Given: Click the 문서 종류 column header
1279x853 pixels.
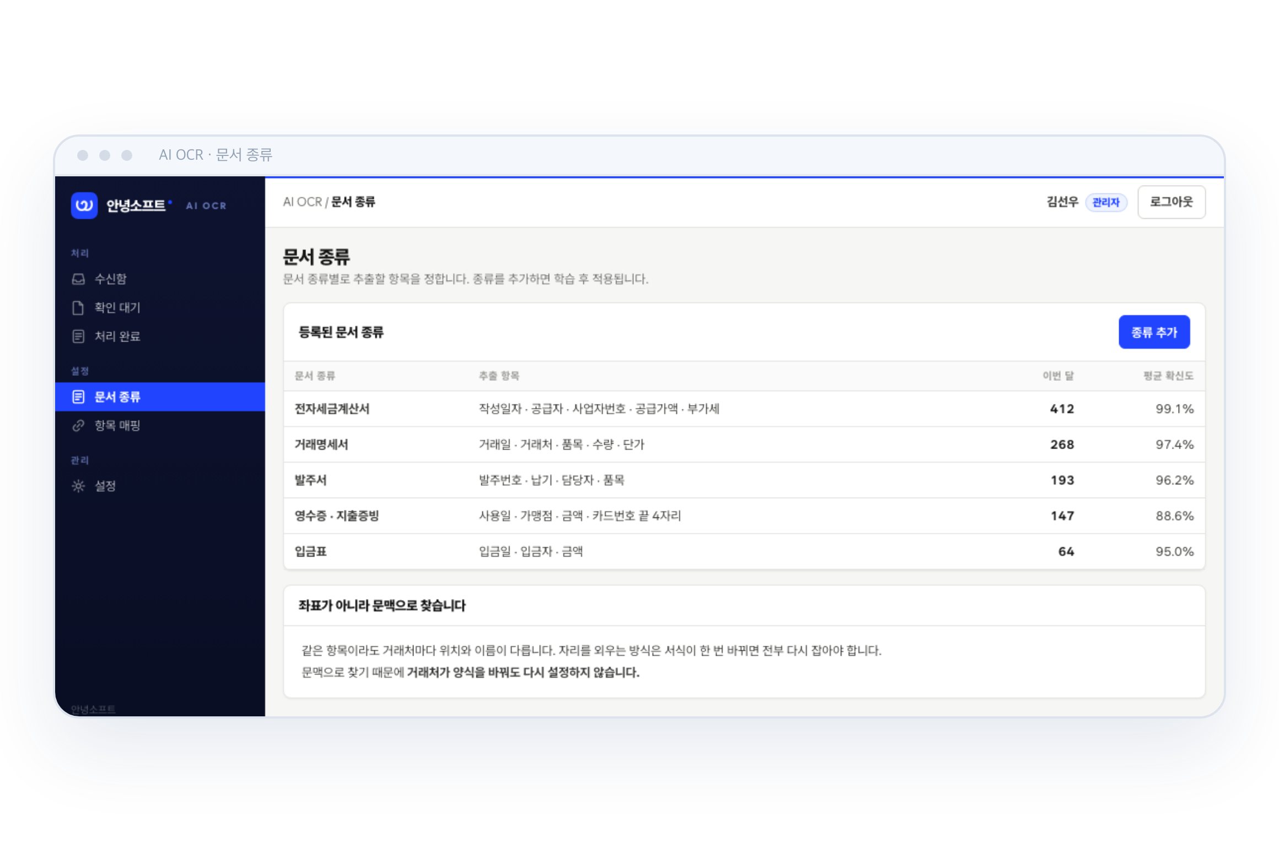Looking at the screenshot, I should pyautogui.click(x=315, y=376).
